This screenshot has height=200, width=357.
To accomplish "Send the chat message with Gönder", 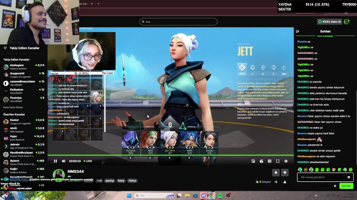I will pyautogui.click(x=346, y=186).
